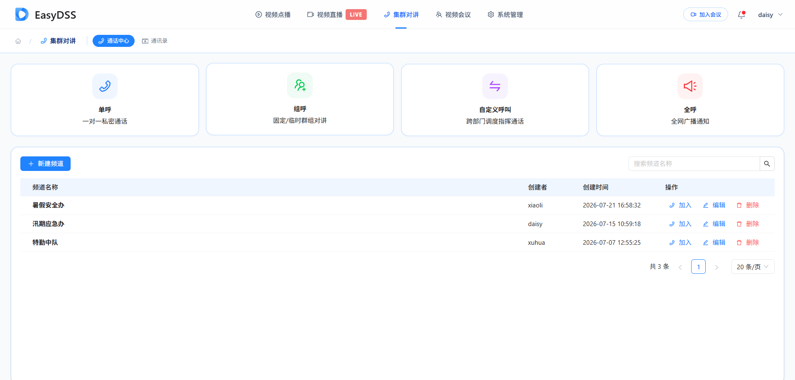The width and height of the screenshot is (795, 380).
Task: Go to next page arrow
Action: tap(716, 267)
